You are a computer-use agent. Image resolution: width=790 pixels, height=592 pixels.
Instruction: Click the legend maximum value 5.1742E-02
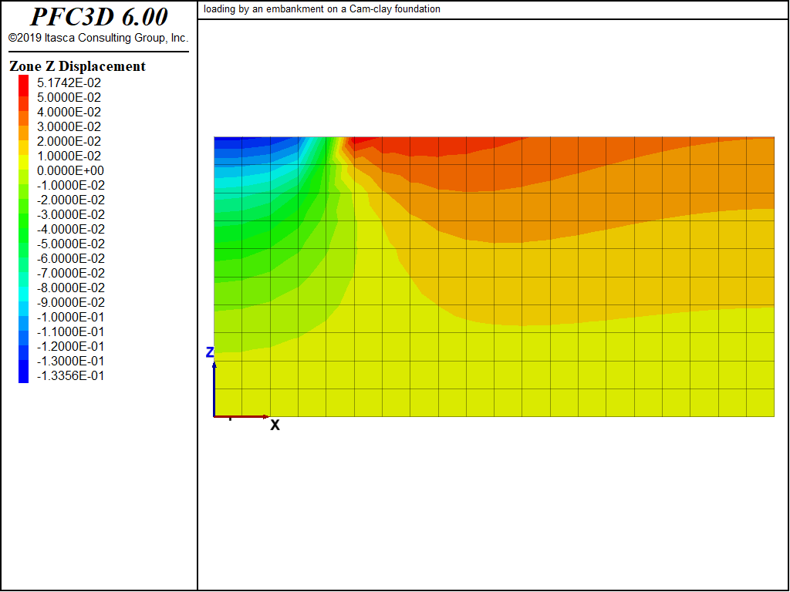point(69,82)
